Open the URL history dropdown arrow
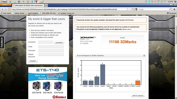 point(130,9)
